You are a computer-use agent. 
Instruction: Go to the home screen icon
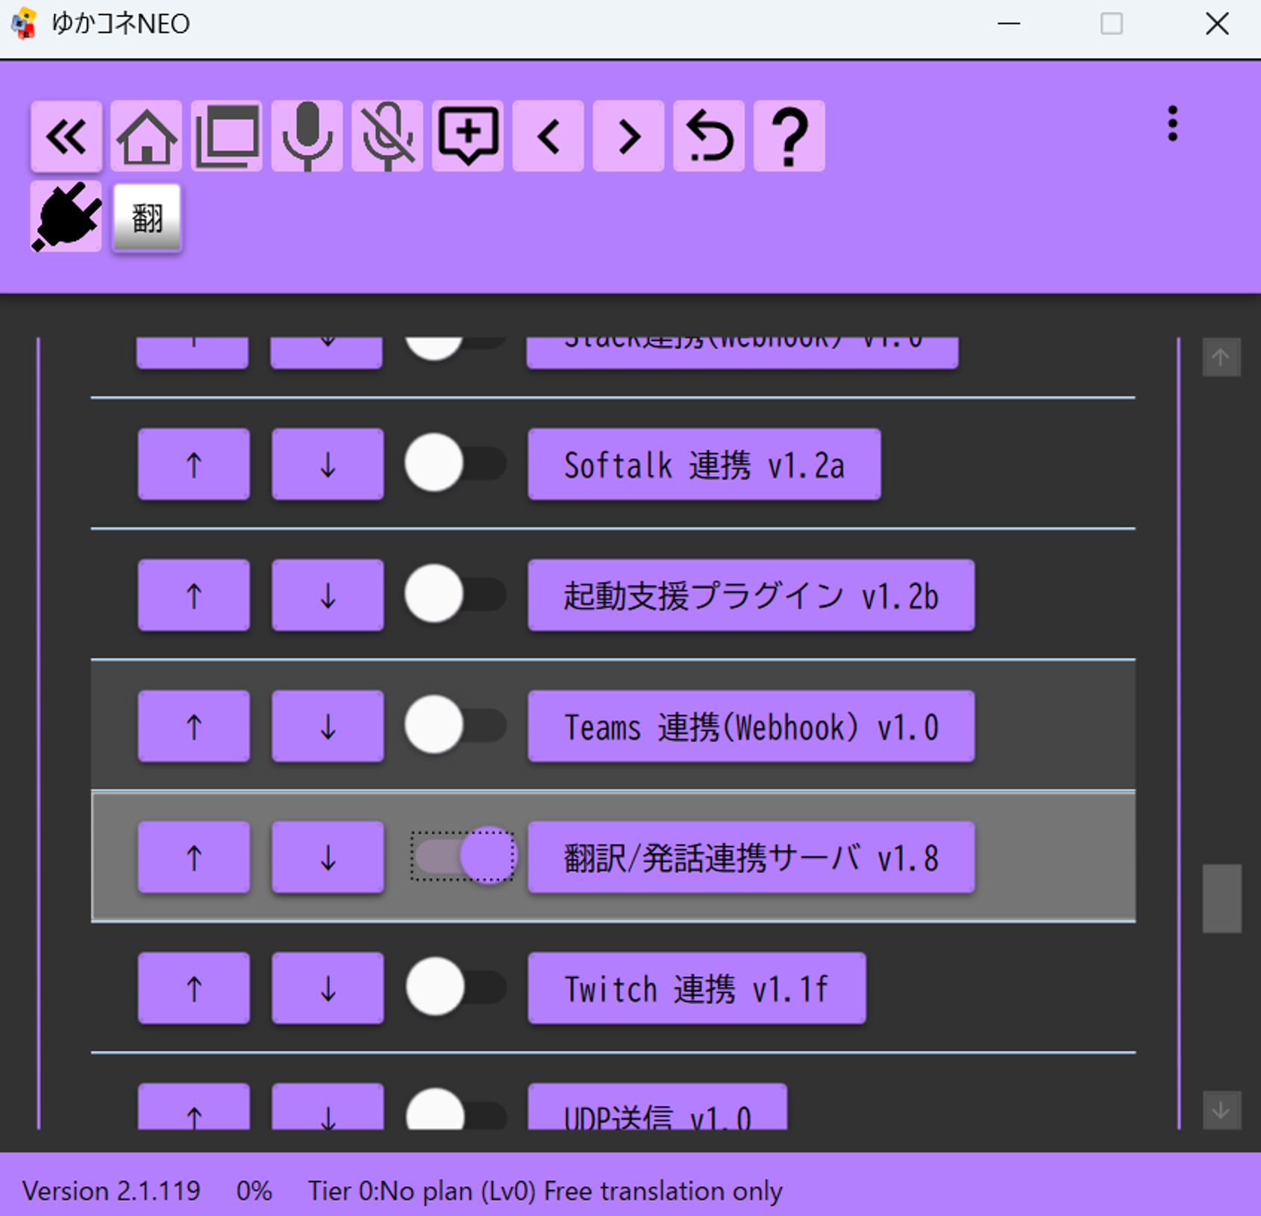tap(146, 137)
